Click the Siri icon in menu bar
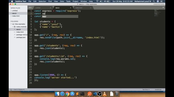Image resolution: width=174 pixels, height=97 pixels. tap(158, 1)
